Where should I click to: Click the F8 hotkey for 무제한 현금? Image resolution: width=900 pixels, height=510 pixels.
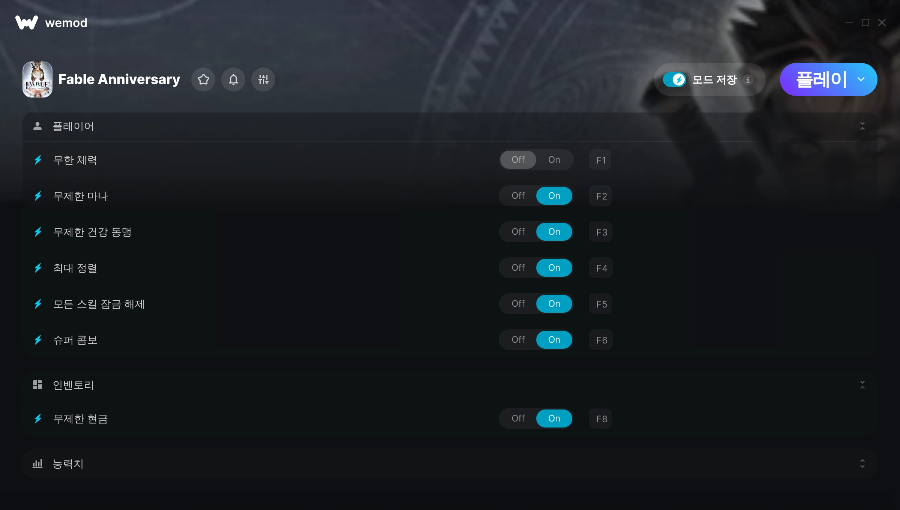[x=601, y=418]
